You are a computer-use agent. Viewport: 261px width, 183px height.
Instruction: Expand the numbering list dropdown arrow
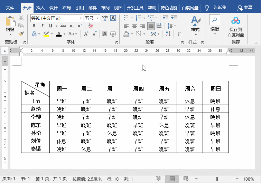coord(144,18)
